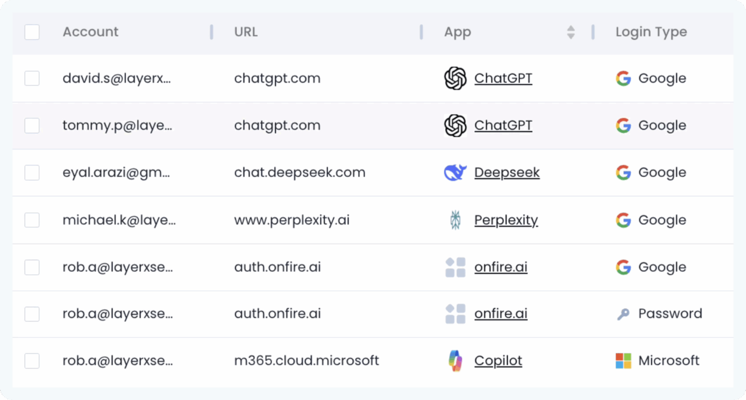Tick the checkbox for the Copilot row
Viewport: 746px width, 400px height.
click(x=32, y=361)
